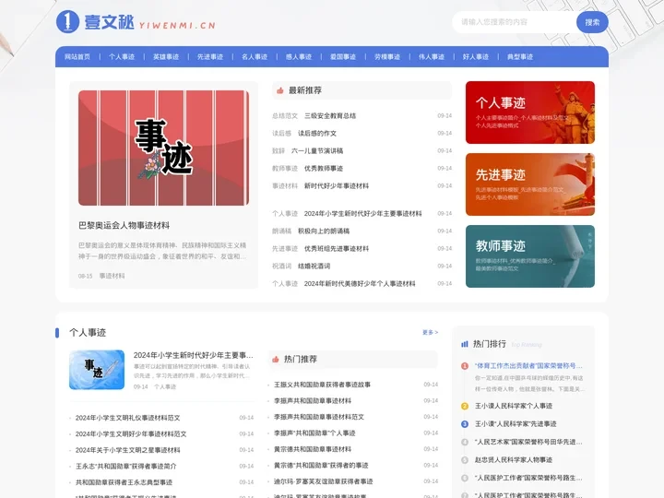Screen dimensions: 664x498
Task: Open 李振声共和国勋章事迹材料范文
Action: click(x=319, y=417)
